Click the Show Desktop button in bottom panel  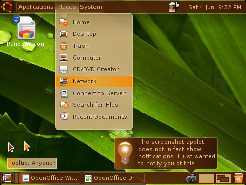pyautogui.click(x=8, y=178)
